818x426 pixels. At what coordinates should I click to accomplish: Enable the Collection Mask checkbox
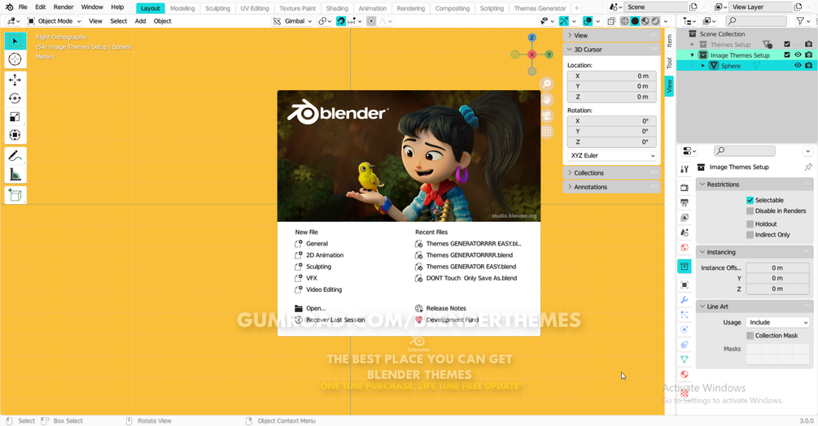coord(750,336)
